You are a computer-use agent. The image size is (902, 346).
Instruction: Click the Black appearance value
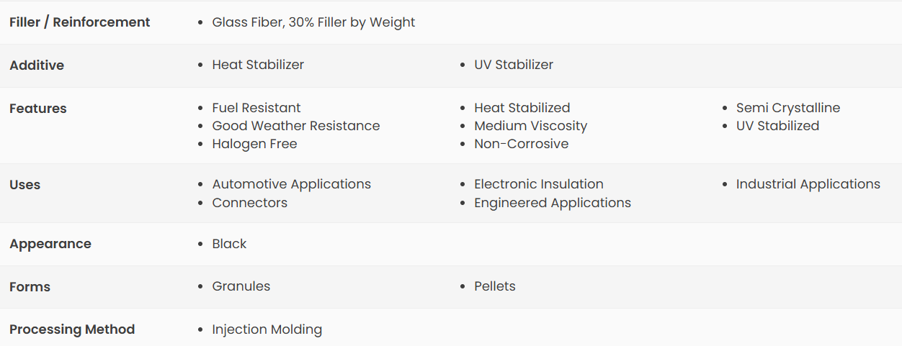(229, 244)
